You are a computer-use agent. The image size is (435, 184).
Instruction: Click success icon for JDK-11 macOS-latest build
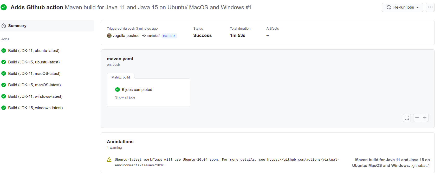pos(4,73)
